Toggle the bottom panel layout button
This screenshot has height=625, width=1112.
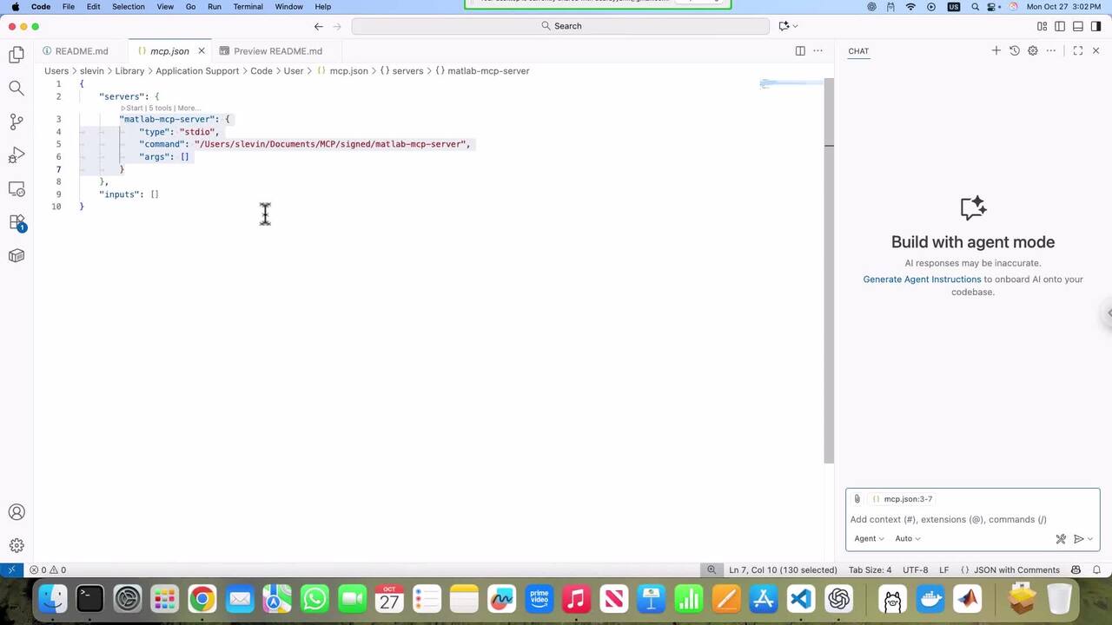pos(1078,26)
